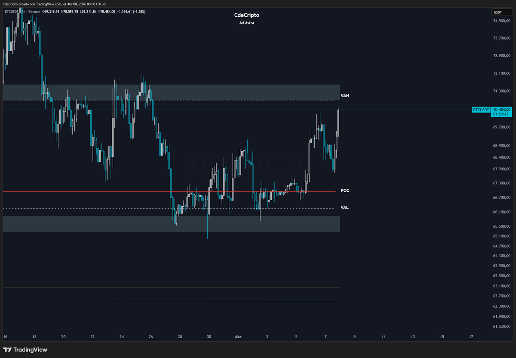
Task: Click the 68.400,00 price axis label
Action: (x=501, y=158)
